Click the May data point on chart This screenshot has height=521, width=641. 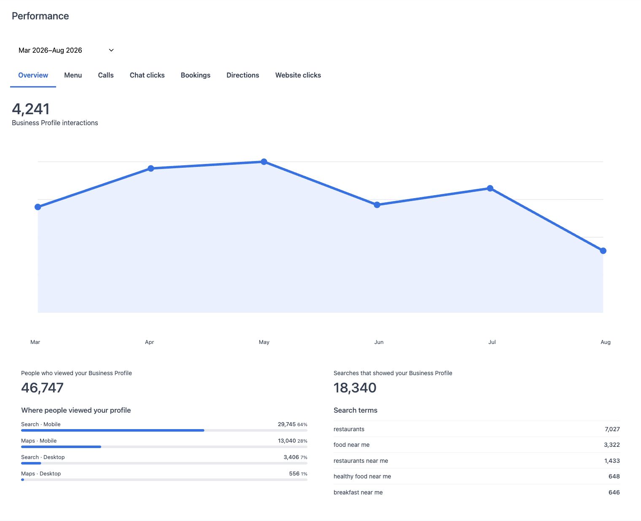coord(264,162)
